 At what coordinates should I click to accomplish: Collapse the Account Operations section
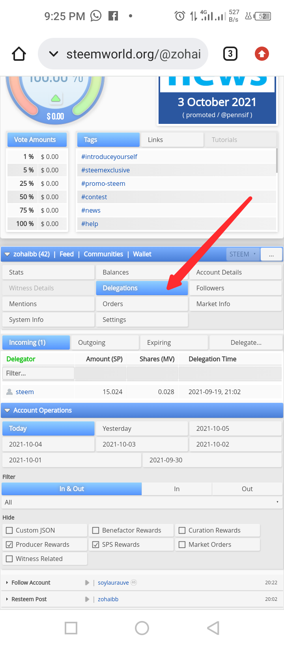(7, 411)
